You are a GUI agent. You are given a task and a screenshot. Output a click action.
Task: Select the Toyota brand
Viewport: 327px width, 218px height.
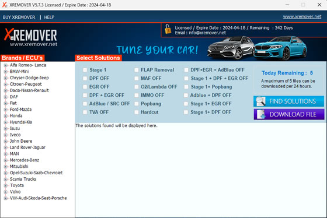(17, 185)
